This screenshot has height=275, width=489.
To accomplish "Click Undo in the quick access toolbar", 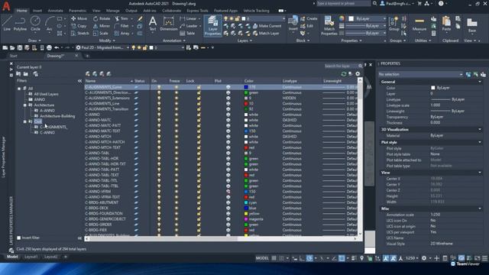I will click(x=57, y=47).
